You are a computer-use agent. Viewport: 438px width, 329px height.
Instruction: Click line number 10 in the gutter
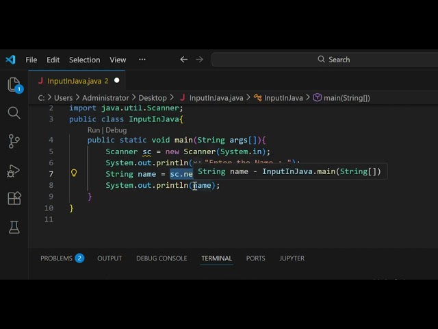49,208
